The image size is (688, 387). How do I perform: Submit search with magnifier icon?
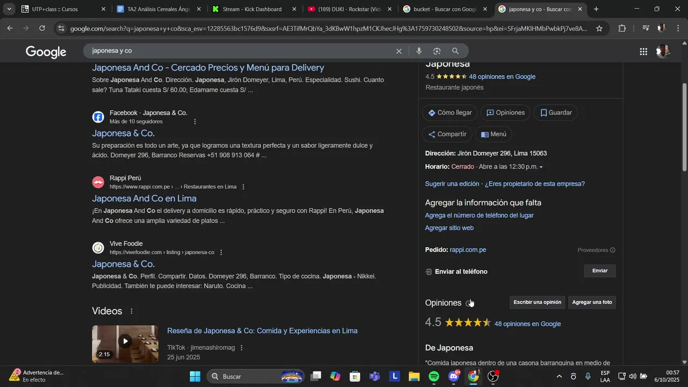[455, 51]
